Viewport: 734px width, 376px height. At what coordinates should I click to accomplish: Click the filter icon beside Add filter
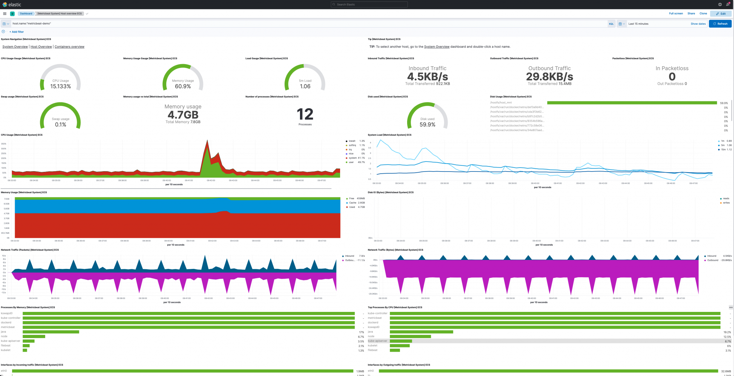pos(3,32)
